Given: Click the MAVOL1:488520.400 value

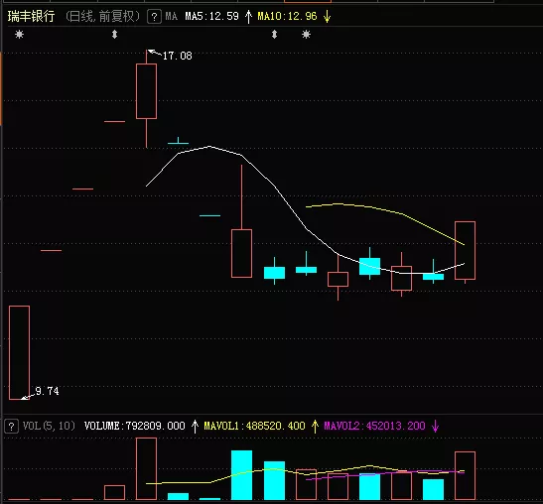Looking at the screenshot, I should 254,426.
